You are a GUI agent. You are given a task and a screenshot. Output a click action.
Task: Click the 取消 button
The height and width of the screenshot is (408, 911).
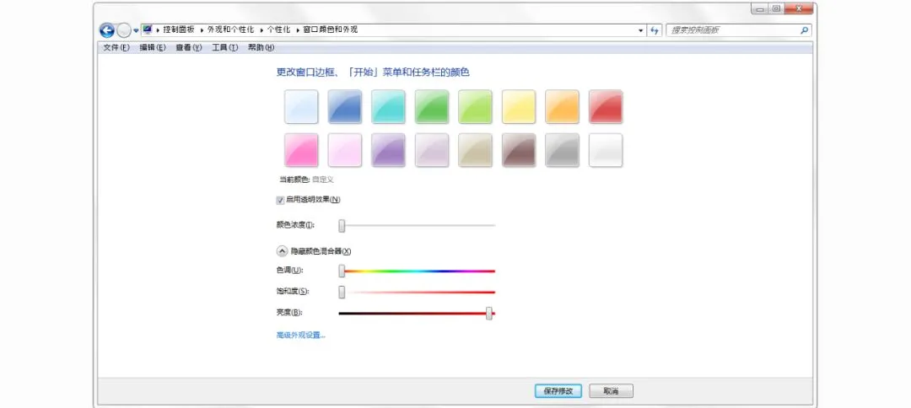(612, 391)
